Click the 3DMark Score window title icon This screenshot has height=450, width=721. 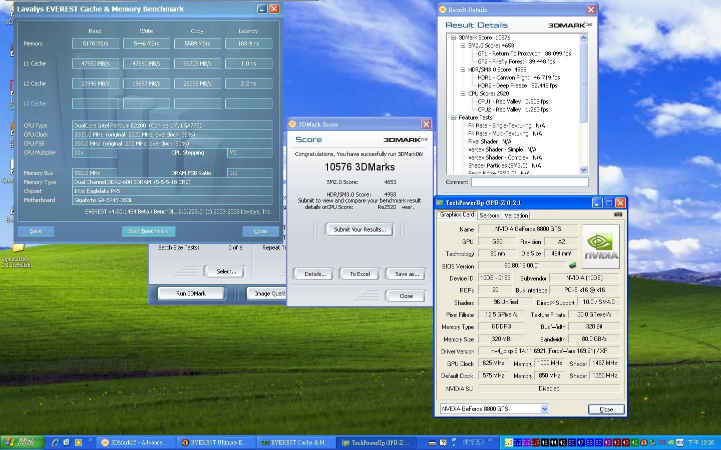[292, 124]
